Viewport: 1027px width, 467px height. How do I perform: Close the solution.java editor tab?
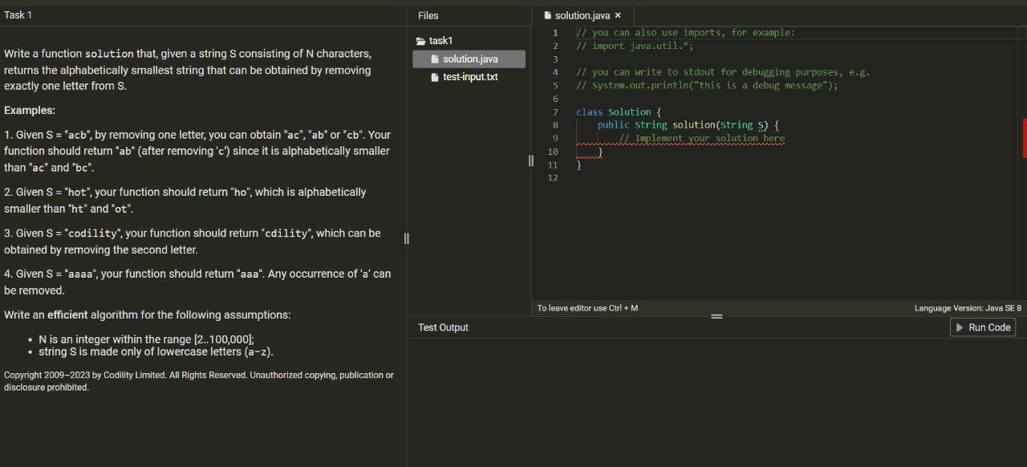click(617, 14)
